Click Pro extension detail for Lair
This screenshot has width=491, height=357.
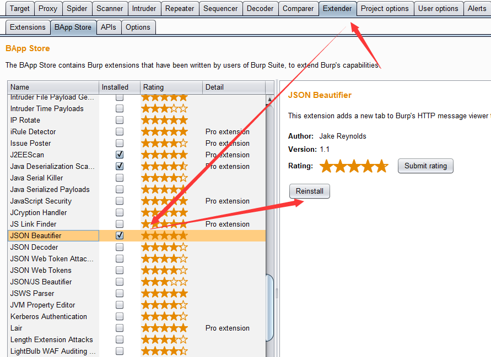point(228,328)
